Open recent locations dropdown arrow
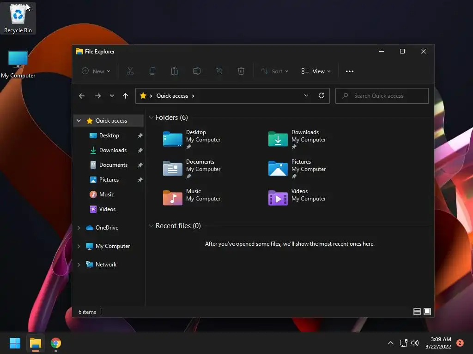 click(x=112, y=96)
